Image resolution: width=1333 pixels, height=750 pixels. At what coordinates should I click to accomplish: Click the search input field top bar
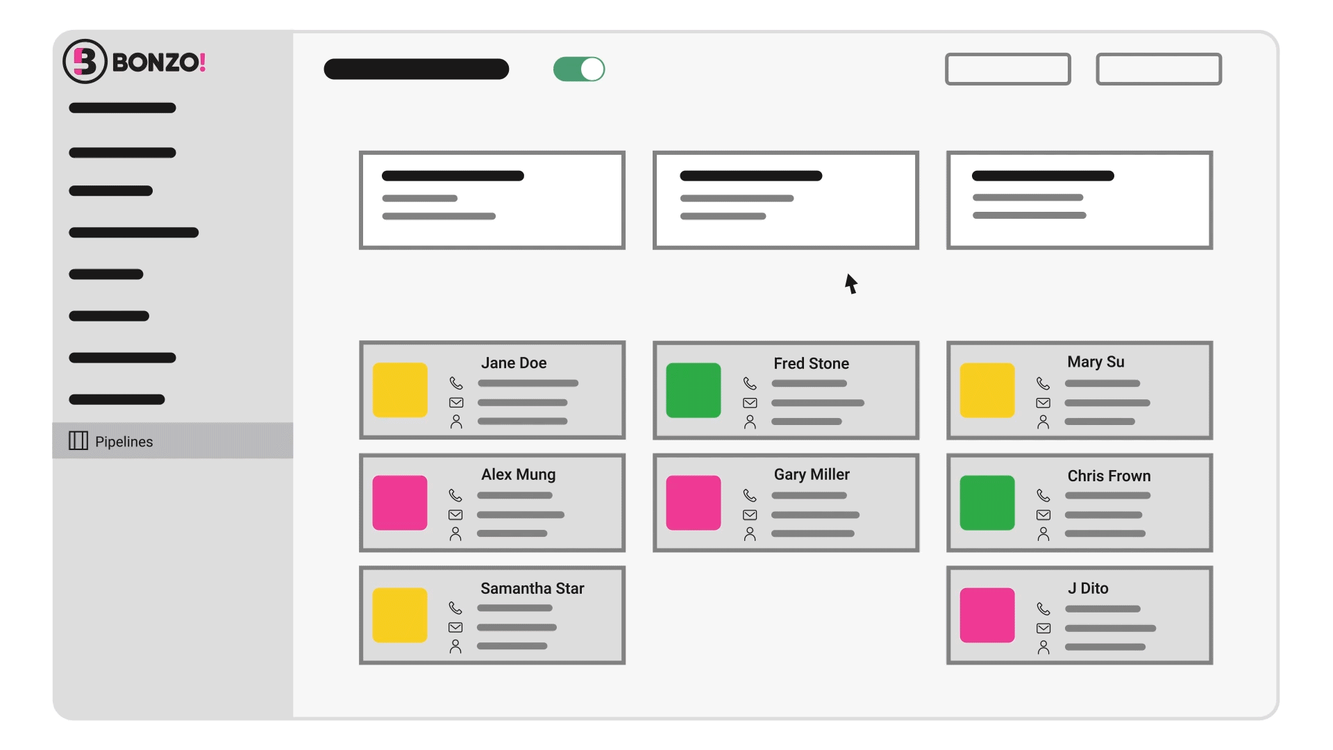coord(1008,69)
